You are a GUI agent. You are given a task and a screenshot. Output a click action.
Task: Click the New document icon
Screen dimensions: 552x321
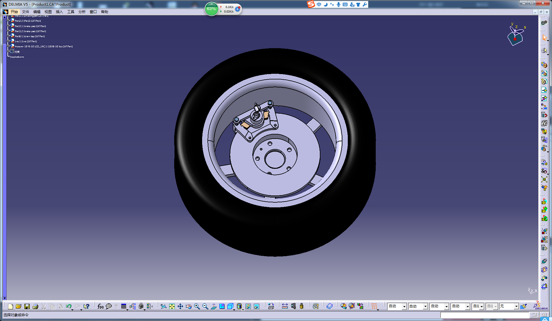pyautogui.click(x=10, y=306)
